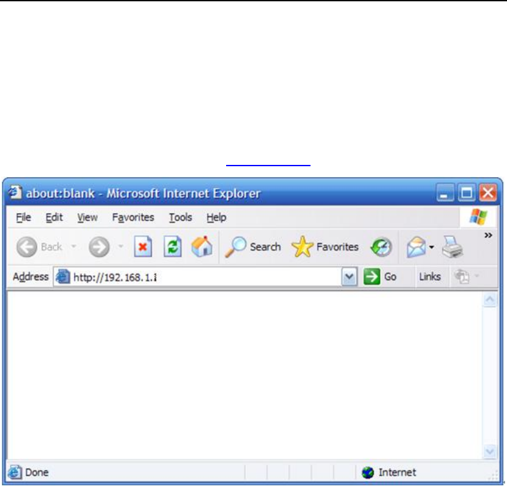Minimize the Internet Explorer window
Viewport: 507px width, 487px height.
click(x=445, y=193)
